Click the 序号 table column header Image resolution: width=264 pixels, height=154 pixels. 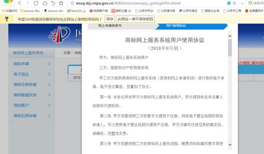(77, 78)
